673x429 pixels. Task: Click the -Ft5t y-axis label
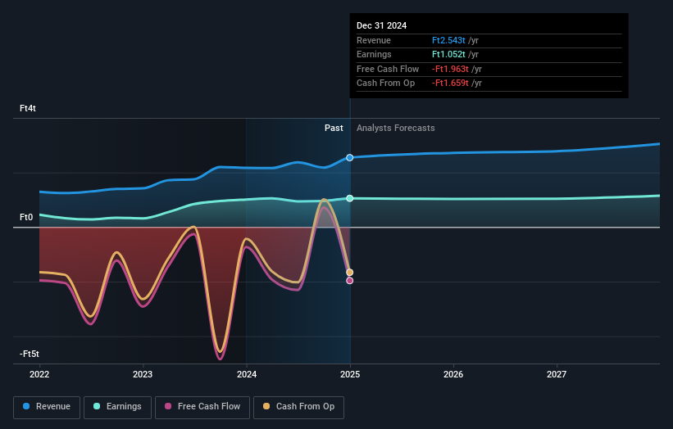(x=30, y=354)
